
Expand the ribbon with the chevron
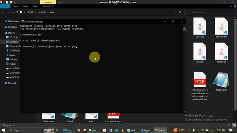[231, 6]
